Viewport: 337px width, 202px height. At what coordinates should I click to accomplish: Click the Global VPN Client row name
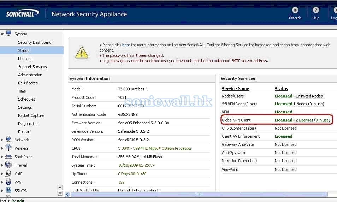pyautogui.click(x=236, y=120)
